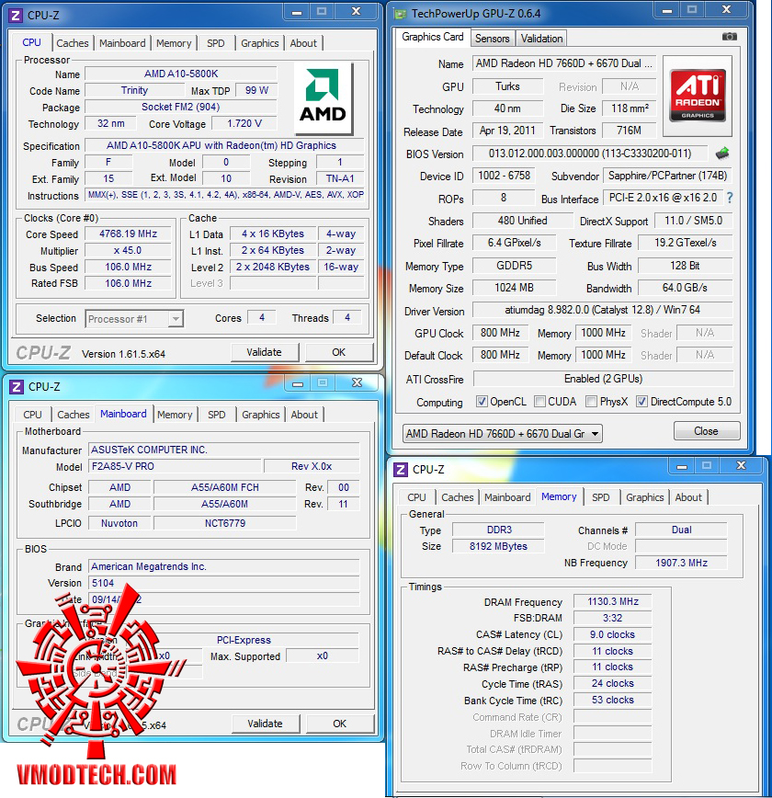The image size is (772, 798).
Task: Toggle the OpenCL checkbox
Action: pyautogui.click(x=482, y=402)
